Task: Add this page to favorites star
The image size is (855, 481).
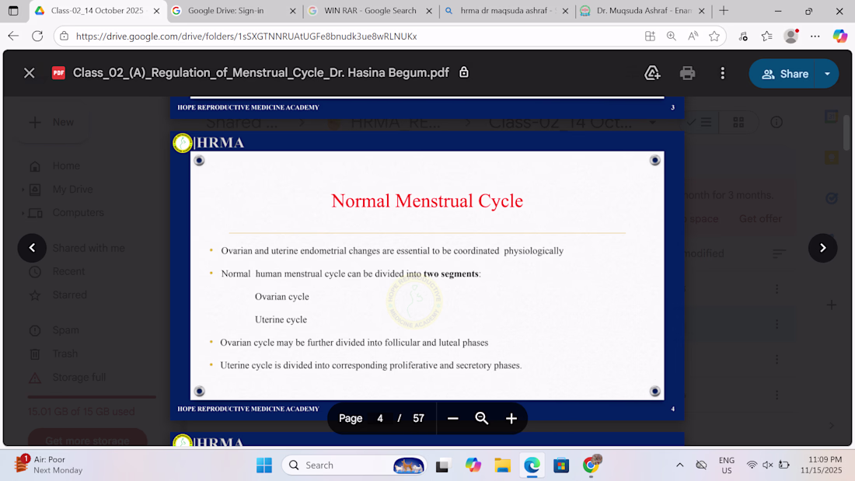Action: click(714, 36)
